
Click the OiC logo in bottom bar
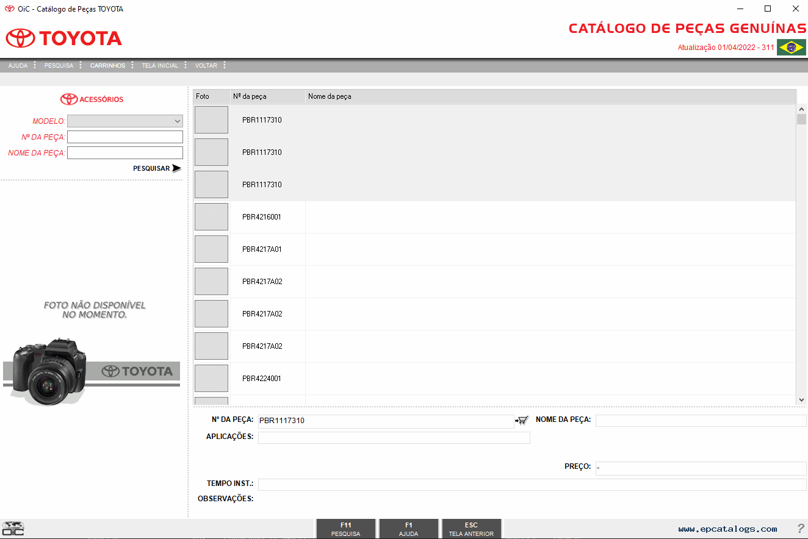tap(13, 529)
